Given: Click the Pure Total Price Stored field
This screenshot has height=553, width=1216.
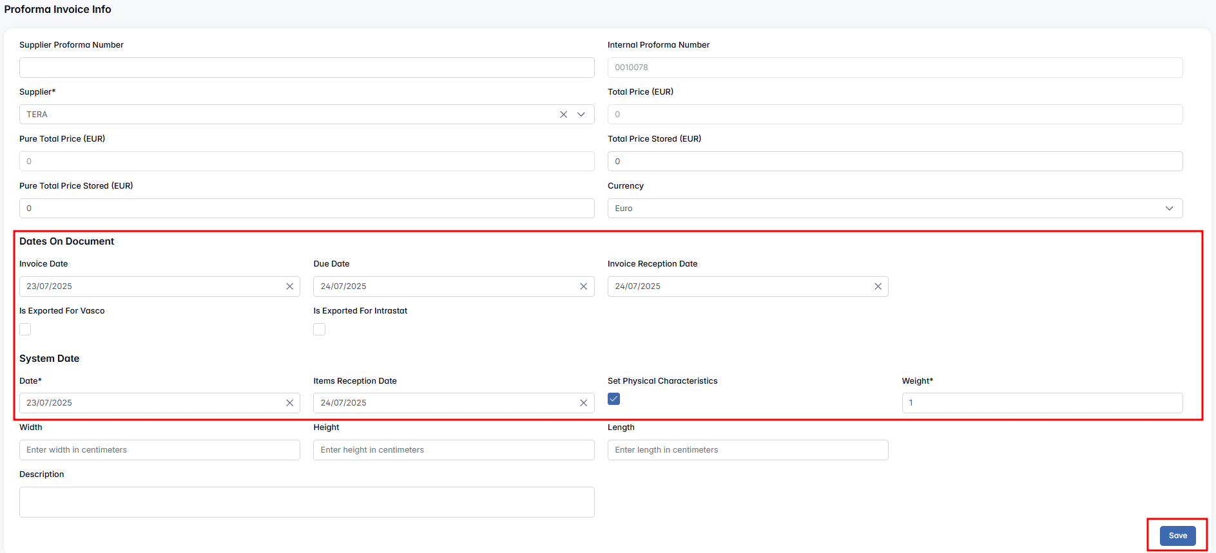Looking at the screenshot, I should [x=307, y=209].
